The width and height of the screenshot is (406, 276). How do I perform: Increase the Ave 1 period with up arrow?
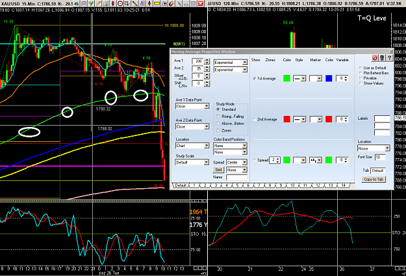[x=207, y=60]
